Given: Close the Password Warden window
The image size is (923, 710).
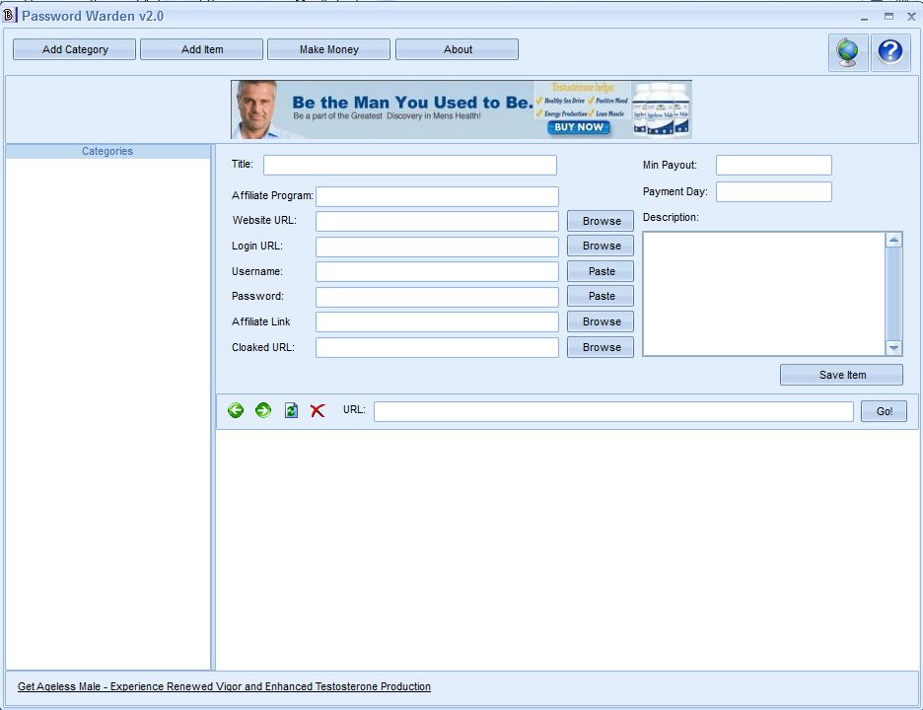Looking at the screenshot, I should [x=911, y=17].
